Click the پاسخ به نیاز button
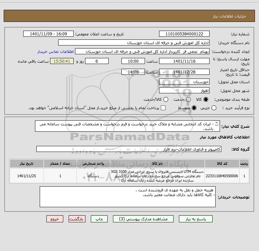This screenshot has width=259, height=251. [195, 219]
